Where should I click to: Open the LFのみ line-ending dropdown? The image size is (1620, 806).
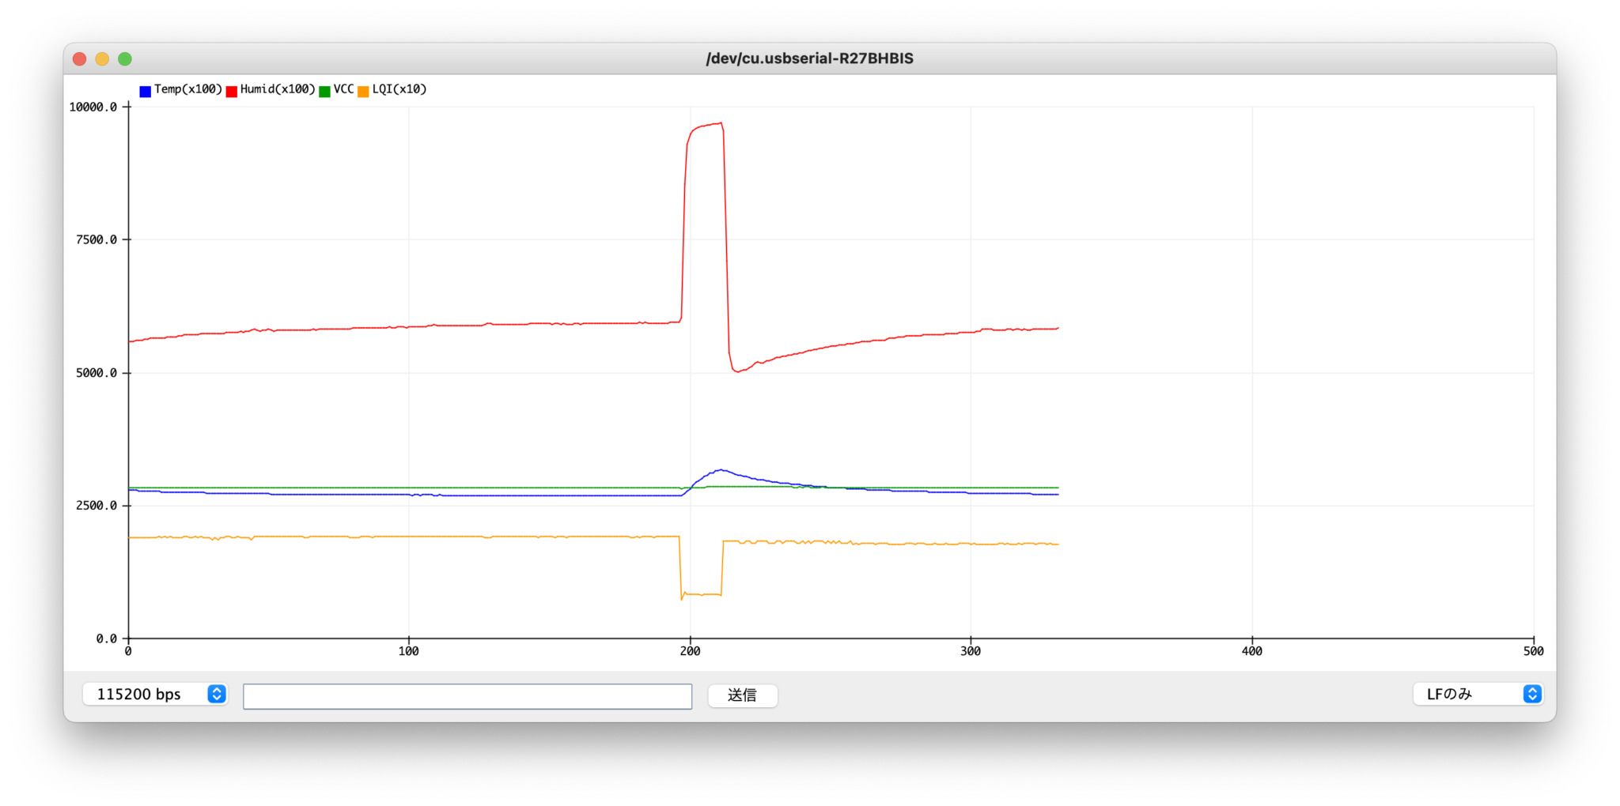click(x=1477, y=693)
